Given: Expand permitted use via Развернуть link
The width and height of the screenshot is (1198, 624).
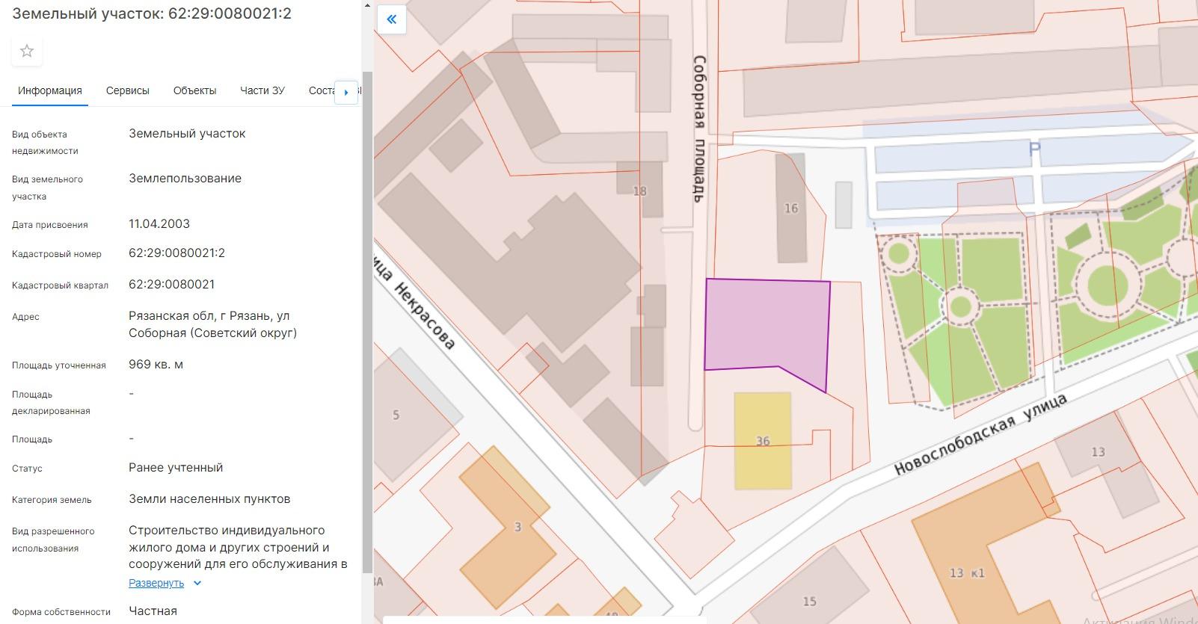Looking at the screenshot, I should point(156,583).
